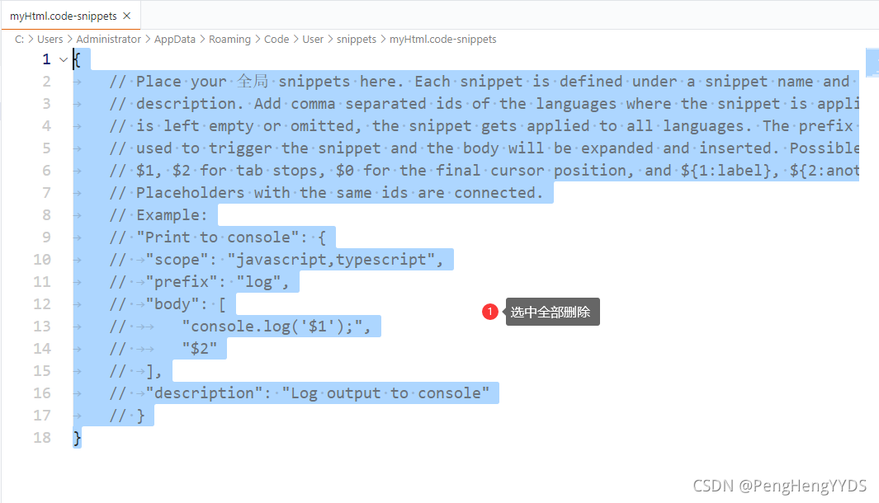
Task: Click the "Print to console" comment line
Action: coord(218,237)
